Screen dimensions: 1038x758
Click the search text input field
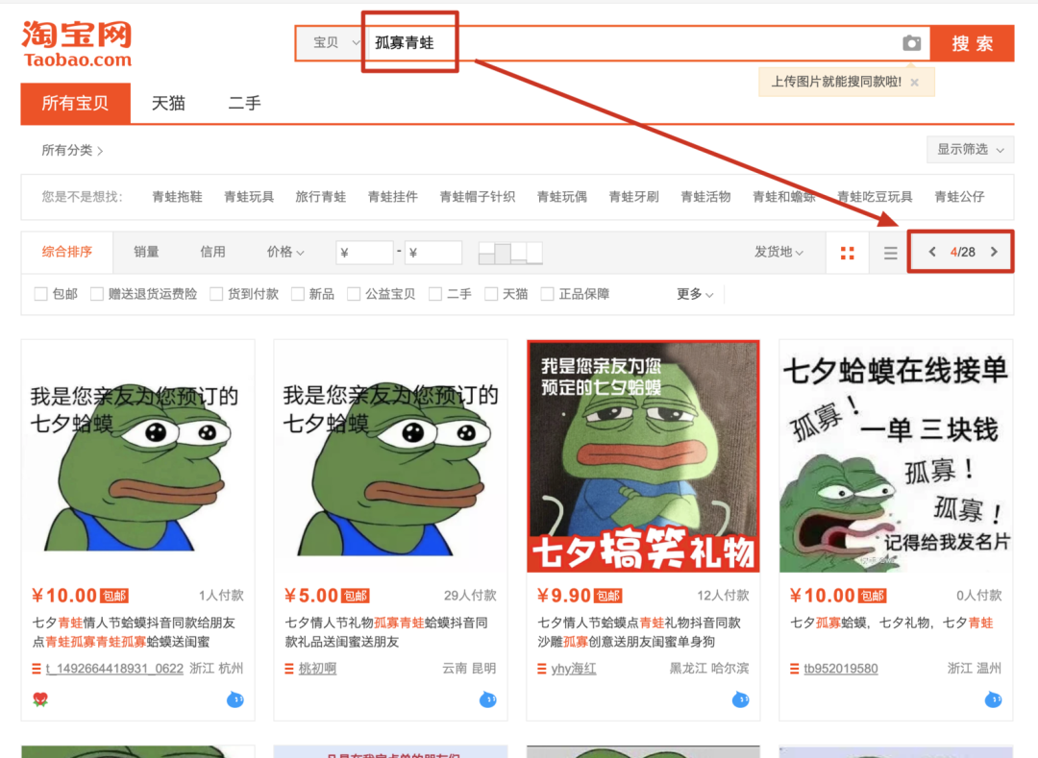pos(632,43)
